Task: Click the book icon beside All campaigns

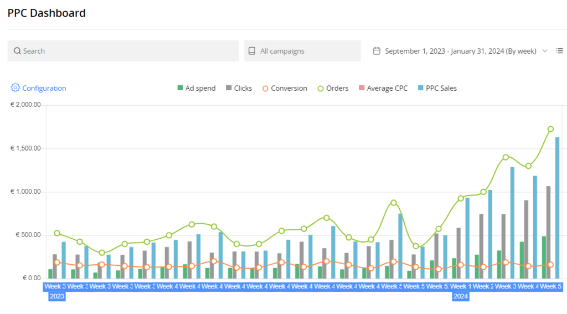Action: (251, 51)
